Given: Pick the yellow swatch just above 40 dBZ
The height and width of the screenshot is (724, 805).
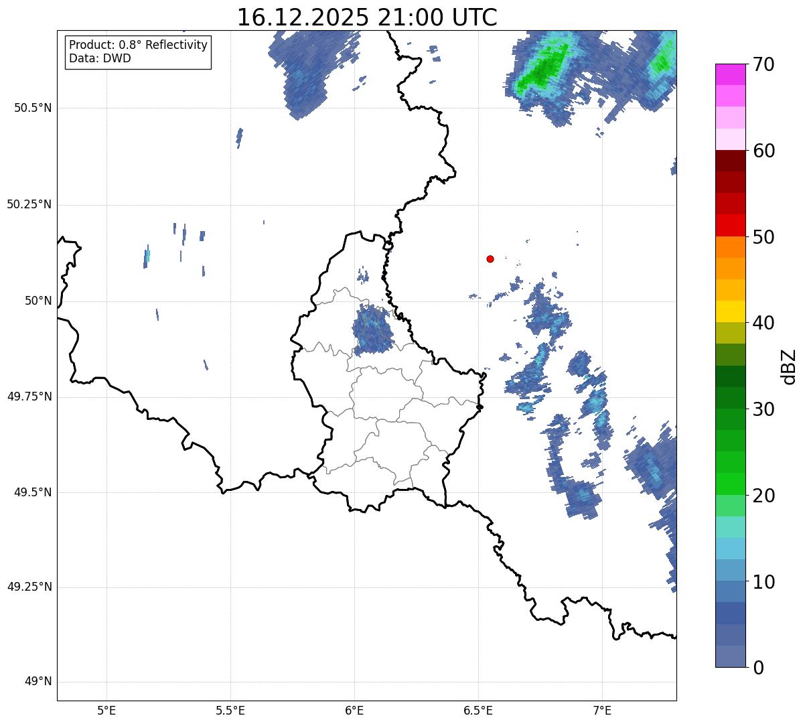Looking at the screenshot, I should [731, 311].
